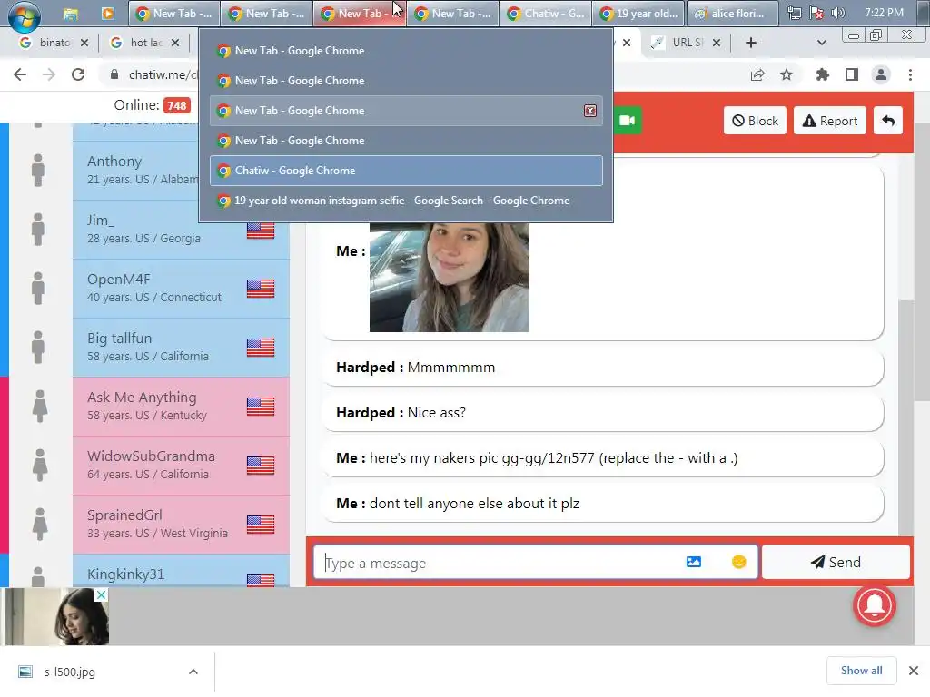This screenshot has width=930, height=697.
Task: Open the emoji picker smiley icon
Action: point(738,562)
